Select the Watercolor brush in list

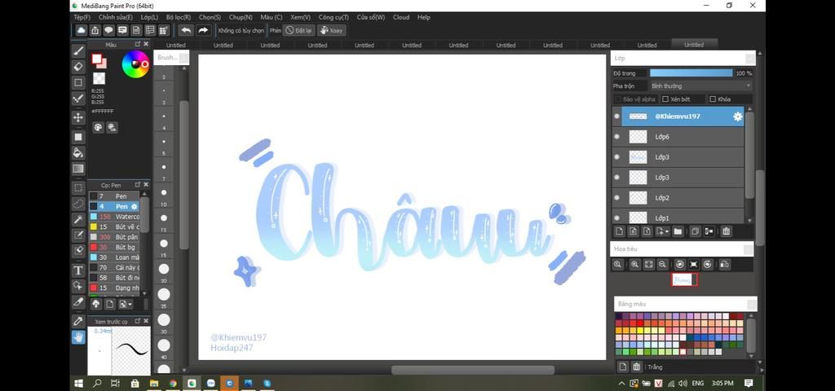click(114, 217)
